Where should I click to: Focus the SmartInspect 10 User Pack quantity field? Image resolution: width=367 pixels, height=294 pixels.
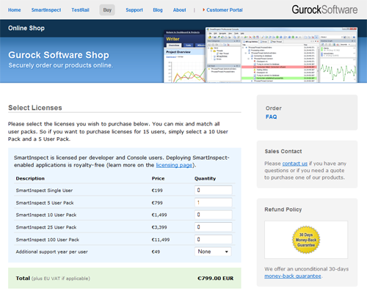tap(214, 215)
